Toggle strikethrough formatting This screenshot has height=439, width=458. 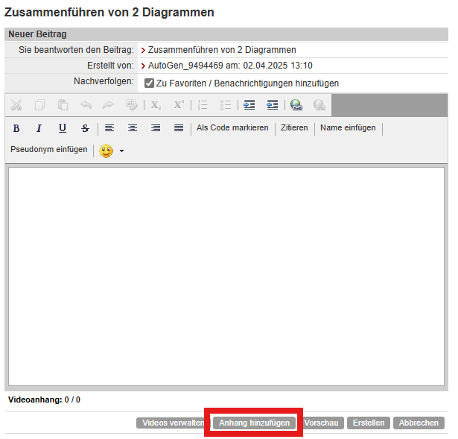pyautogui.click(x=86, y=128)
